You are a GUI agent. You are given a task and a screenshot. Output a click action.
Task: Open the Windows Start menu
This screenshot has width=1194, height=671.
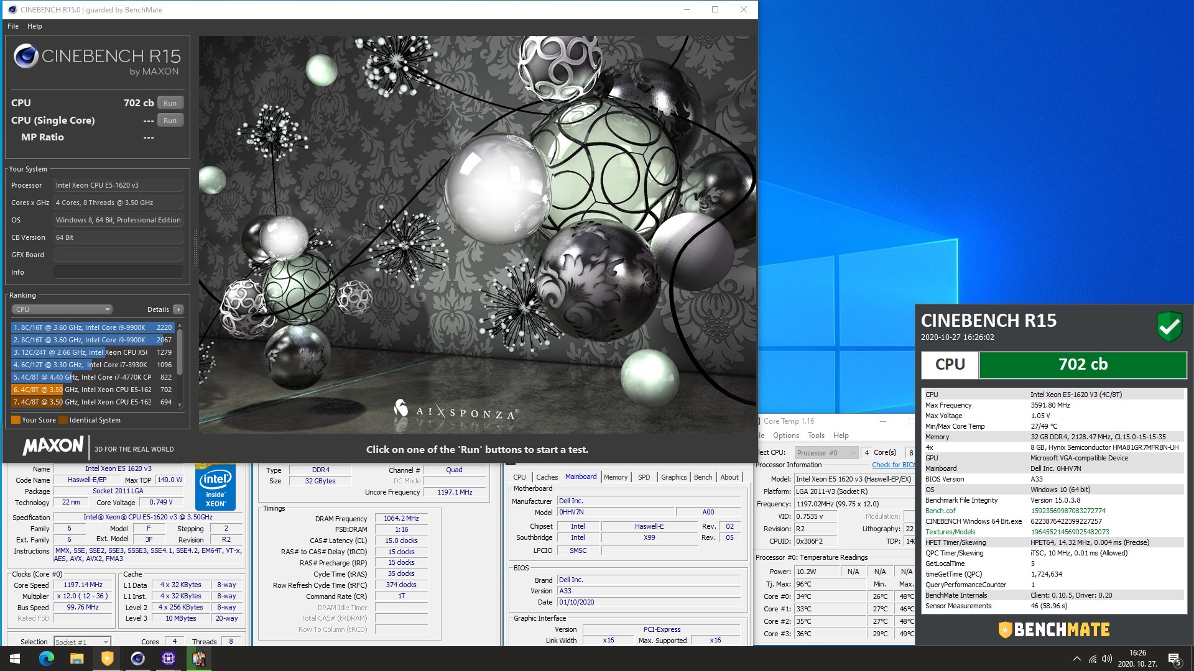[15, 659]
